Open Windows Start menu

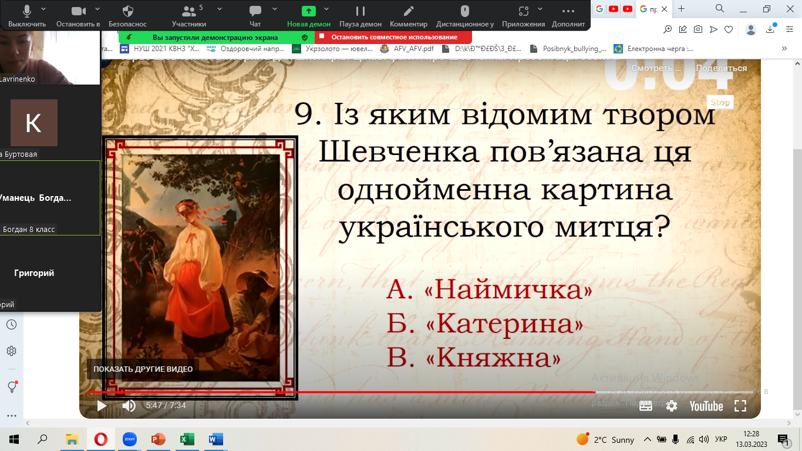[14, 439]
